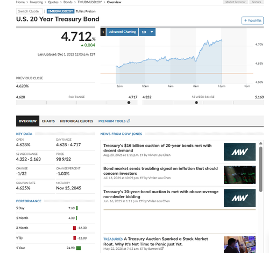Click the Premium Tools external link icon

129,121
